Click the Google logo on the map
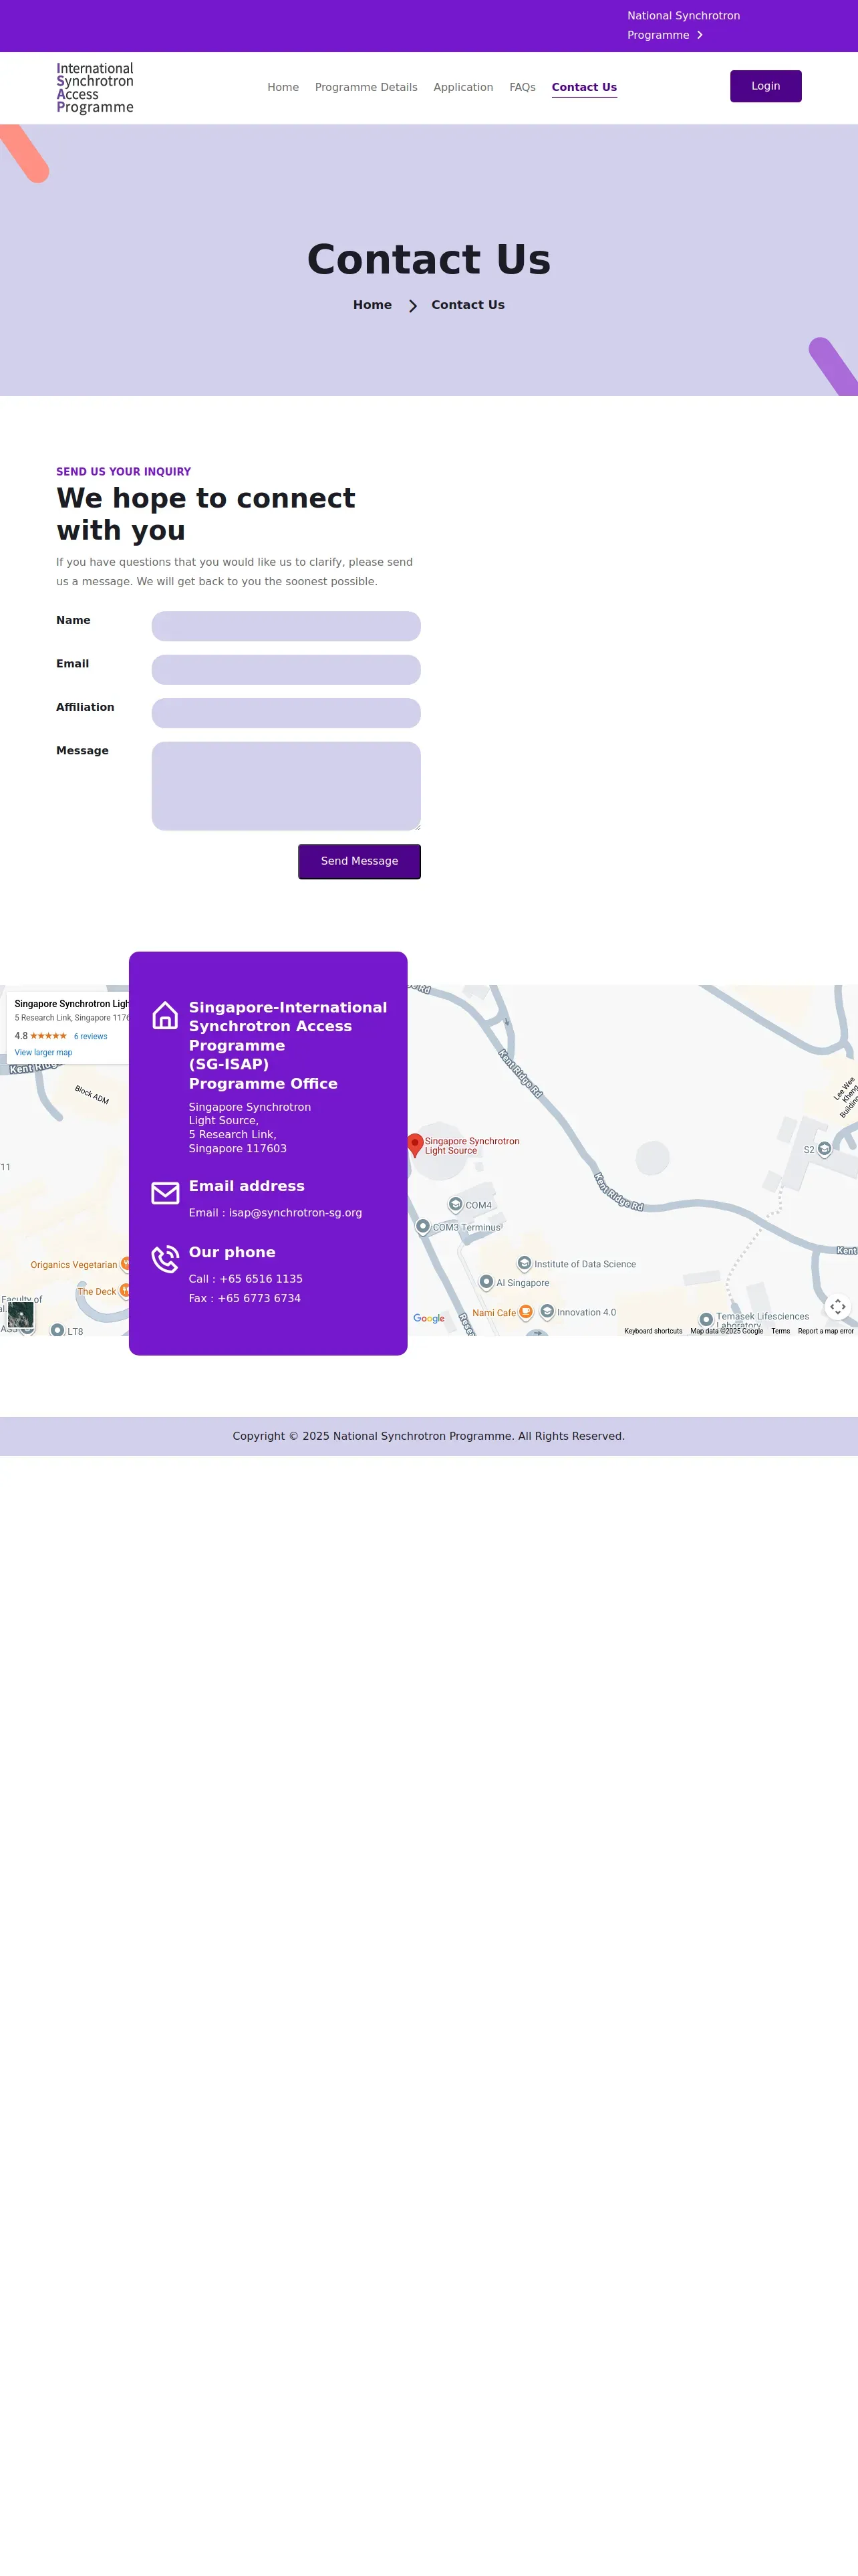Viewport: 858px width, 2576px height. [430, 1319]
